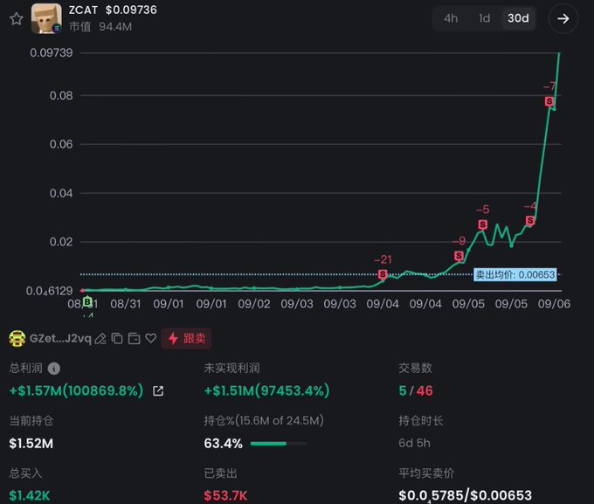Click unrealized profit +$1.51M(97453.4%)
Image resolution: width=594 pixels, height=504 pixels.
click(266, 390)
